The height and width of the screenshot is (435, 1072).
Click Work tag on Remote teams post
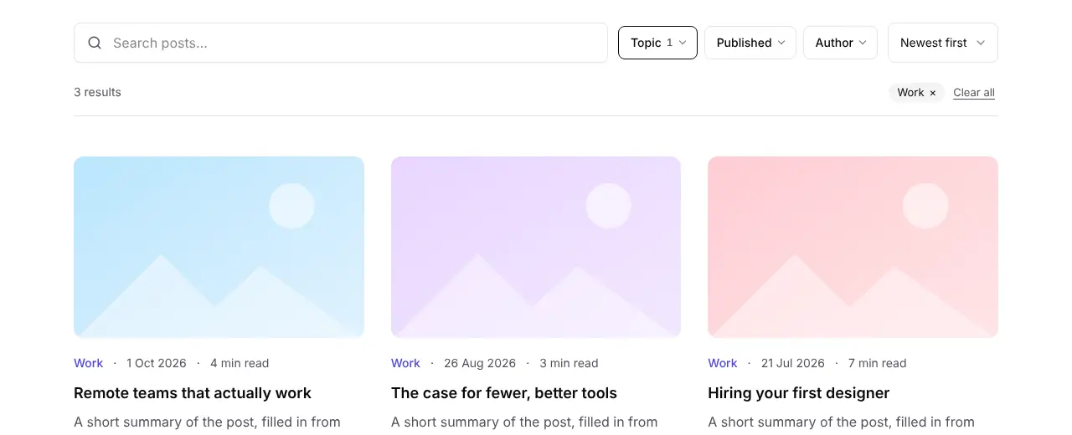(89, 363)
